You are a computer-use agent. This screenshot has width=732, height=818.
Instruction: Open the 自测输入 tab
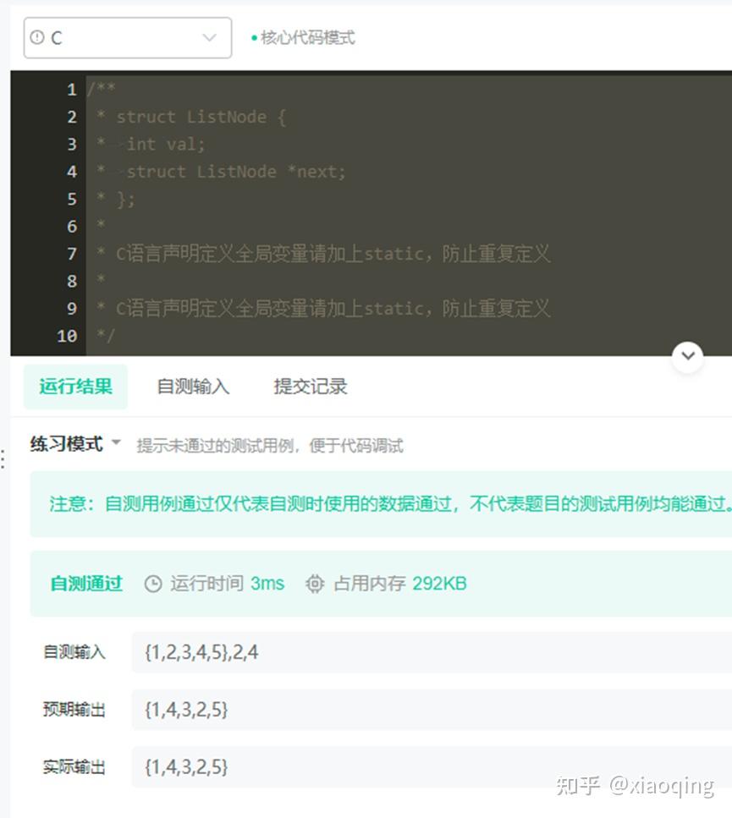[x=193, y=387]
